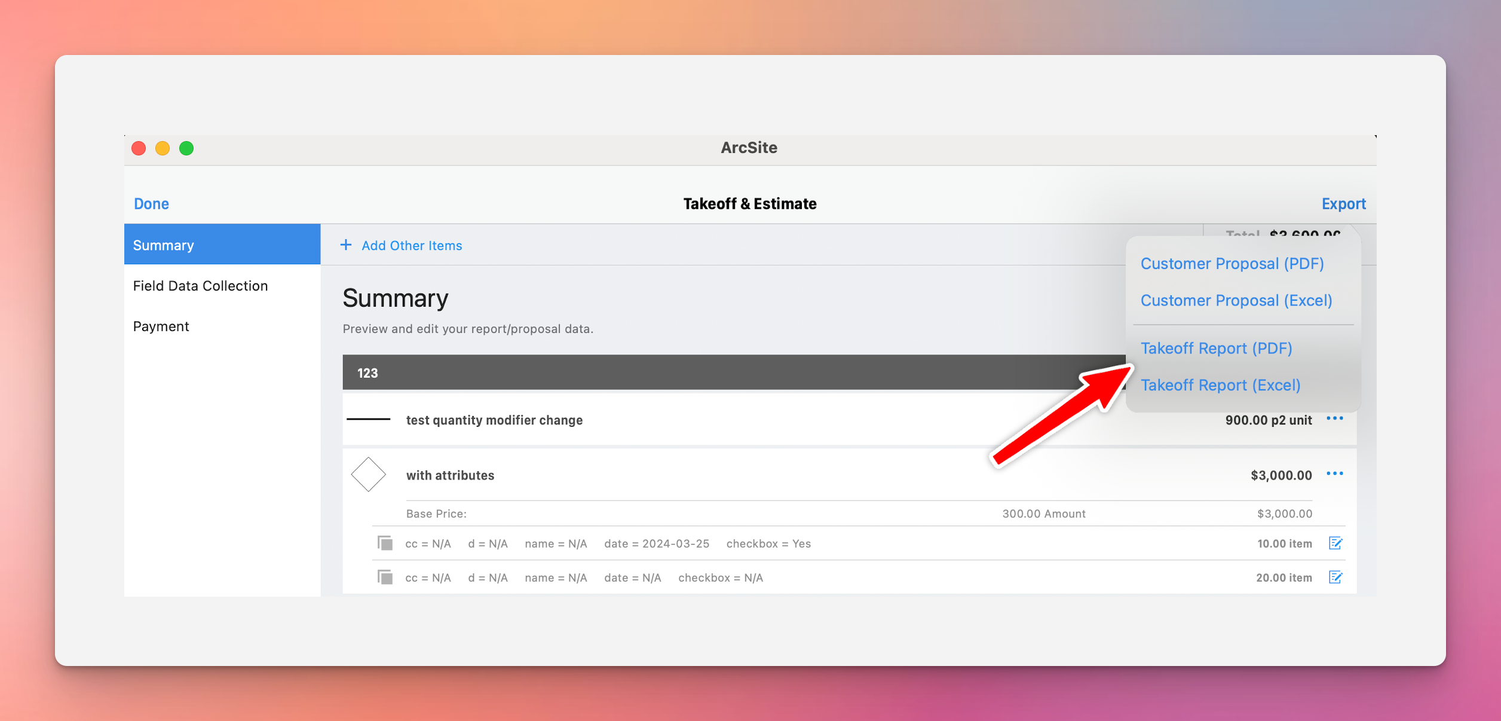Choose Takeoff Report (Excel) from export menu

tap(1220, 385)
